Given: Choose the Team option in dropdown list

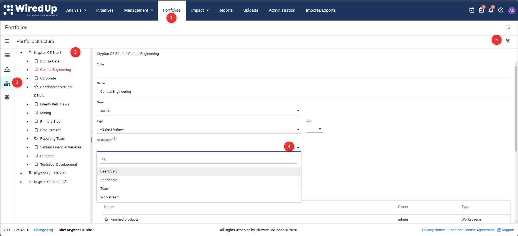Looking at the screenshot, I should pos(199,189).
